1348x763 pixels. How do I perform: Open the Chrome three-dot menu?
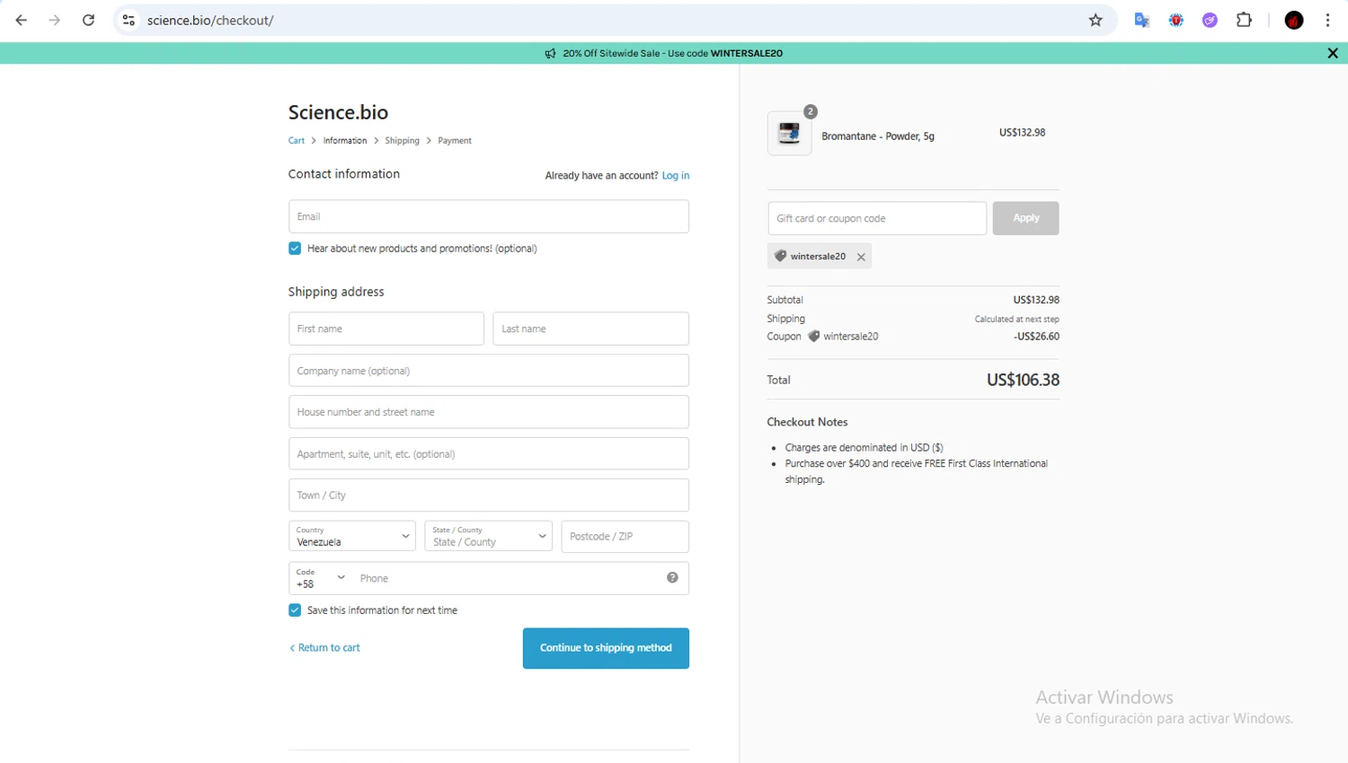click(1328, 20)
